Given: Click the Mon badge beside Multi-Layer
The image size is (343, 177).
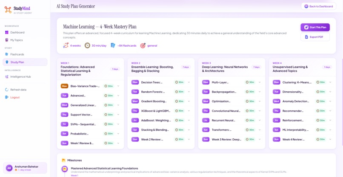Looking at the screenshot, I should (x=206, y=82).
